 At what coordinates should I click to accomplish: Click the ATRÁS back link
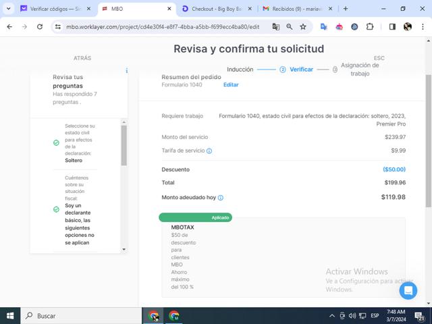(x=82, y=58)
